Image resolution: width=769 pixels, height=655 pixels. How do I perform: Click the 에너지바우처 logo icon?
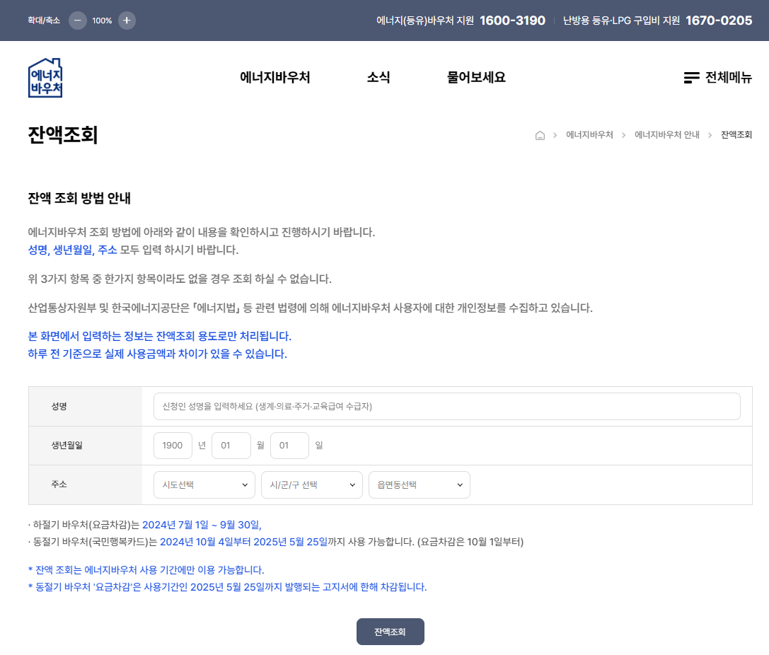(45, 78)
